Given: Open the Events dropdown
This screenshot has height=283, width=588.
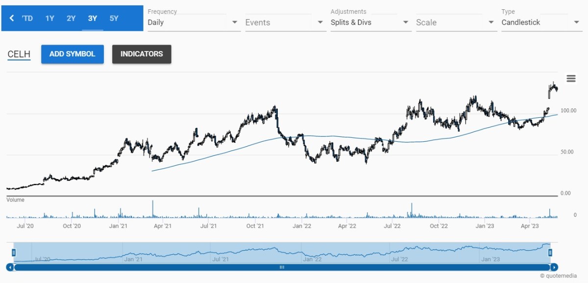Looking at the screenshot, I should [x=285, y=22].
